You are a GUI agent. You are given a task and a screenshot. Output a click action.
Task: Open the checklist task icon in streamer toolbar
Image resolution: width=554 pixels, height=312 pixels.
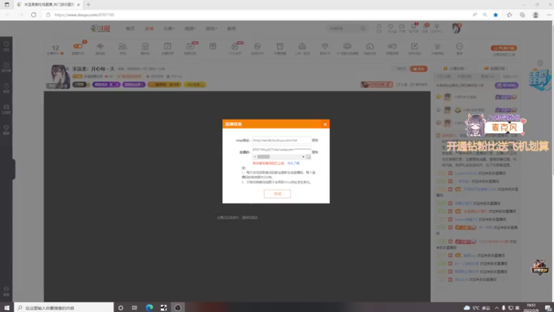tap(168, 46)
